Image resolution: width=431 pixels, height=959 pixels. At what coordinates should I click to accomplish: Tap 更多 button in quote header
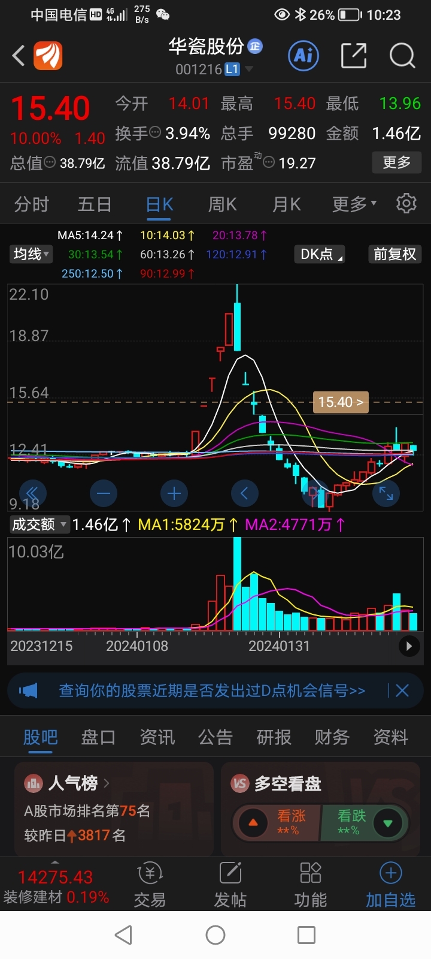397,162
